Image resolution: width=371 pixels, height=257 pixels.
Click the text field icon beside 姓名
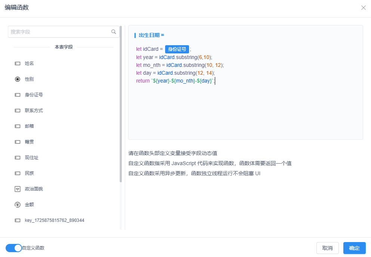17,64
